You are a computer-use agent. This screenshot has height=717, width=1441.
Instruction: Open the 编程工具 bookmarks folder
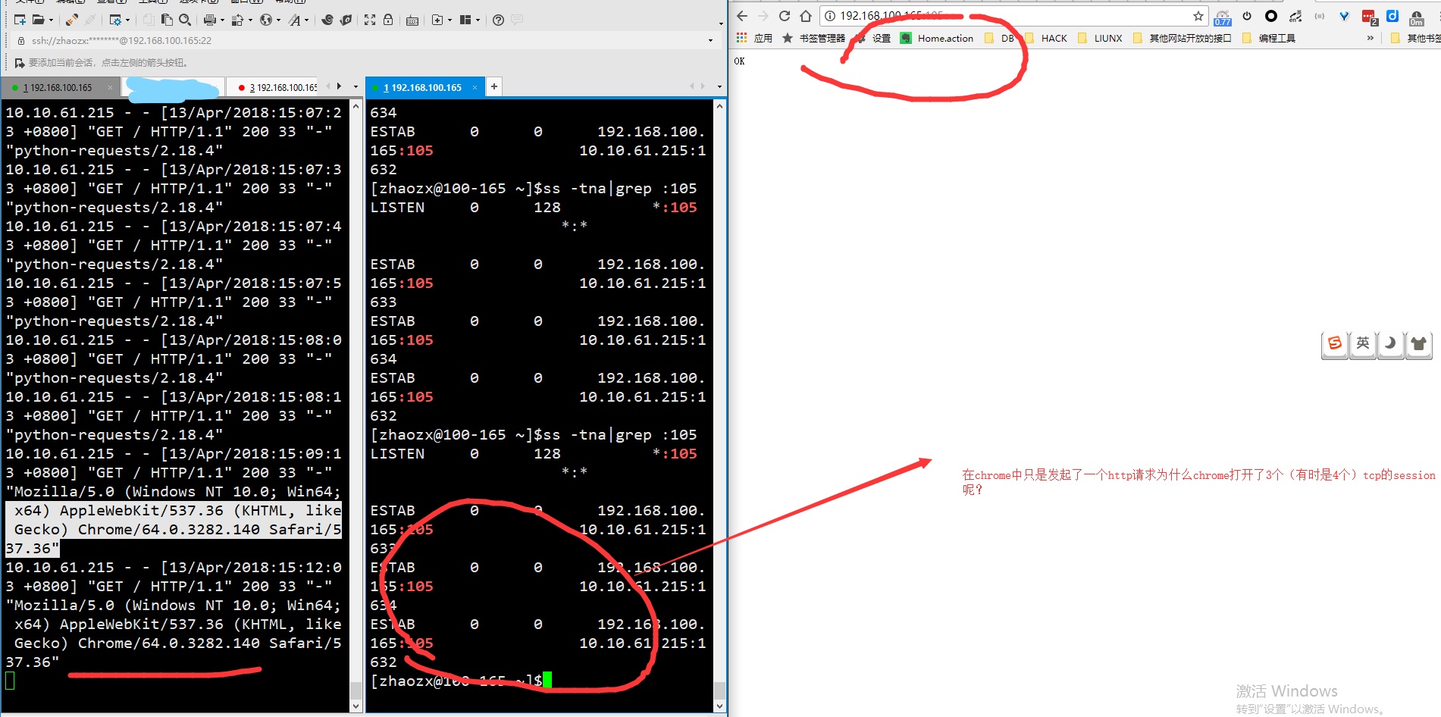(1269, 38)
